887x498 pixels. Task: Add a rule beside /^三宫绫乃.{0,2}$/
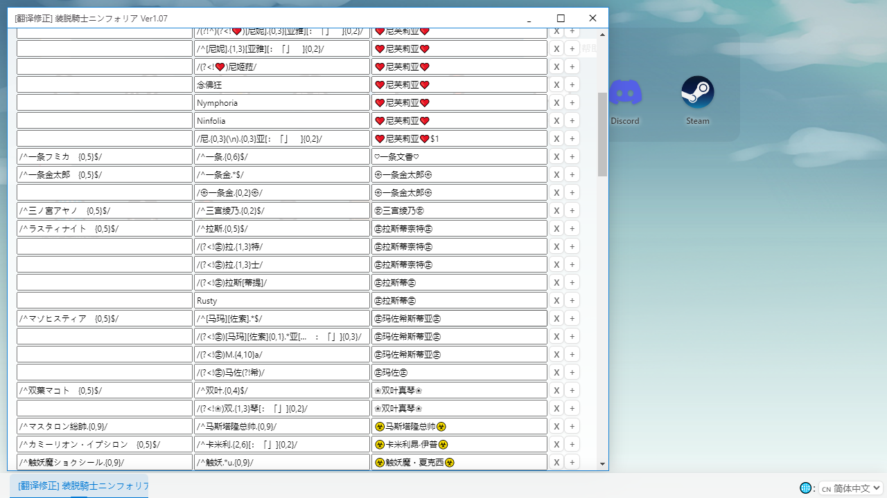[572, 210]
